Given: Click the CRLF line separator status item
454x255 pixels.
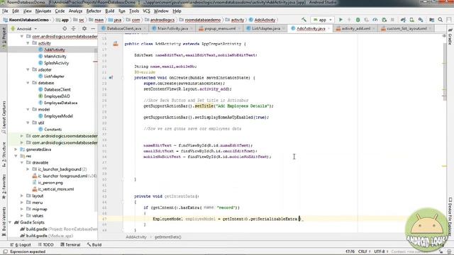Looking at the screenshot, I should (364, 252).
